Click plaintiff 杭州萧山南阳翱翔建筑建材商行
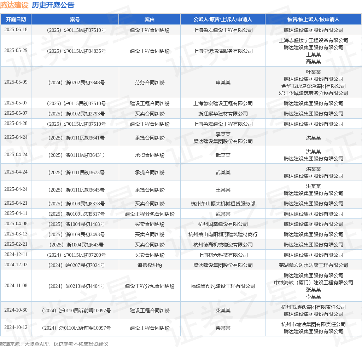 223,234
